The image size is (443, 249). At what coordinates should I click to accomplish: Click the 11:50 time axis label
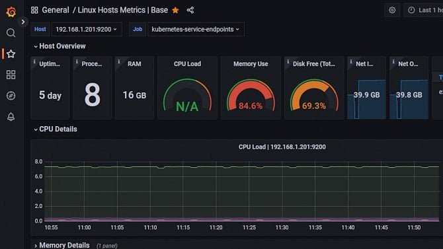pos(414,227)
